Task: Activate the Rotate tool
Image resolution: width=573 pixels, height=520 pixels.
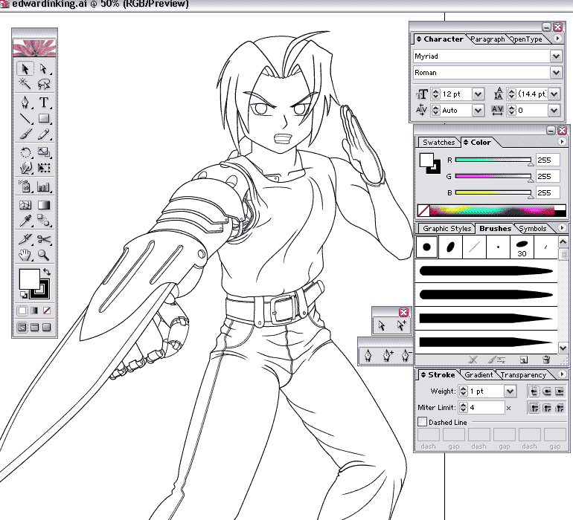Action: 25,152
